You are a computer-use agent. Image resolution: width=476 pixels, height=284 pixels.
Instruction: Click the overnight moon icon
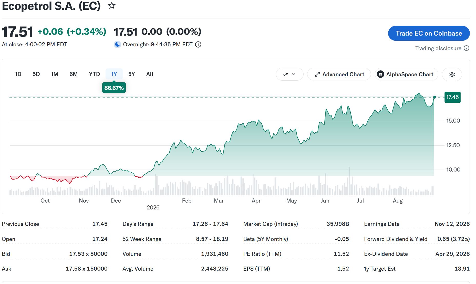(117, 45)
